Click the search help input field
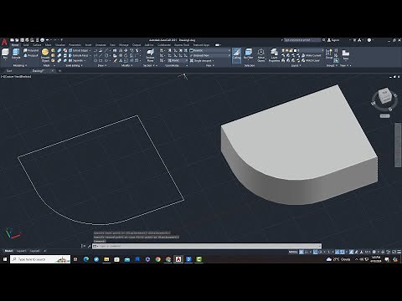 [x=302, y=40]
